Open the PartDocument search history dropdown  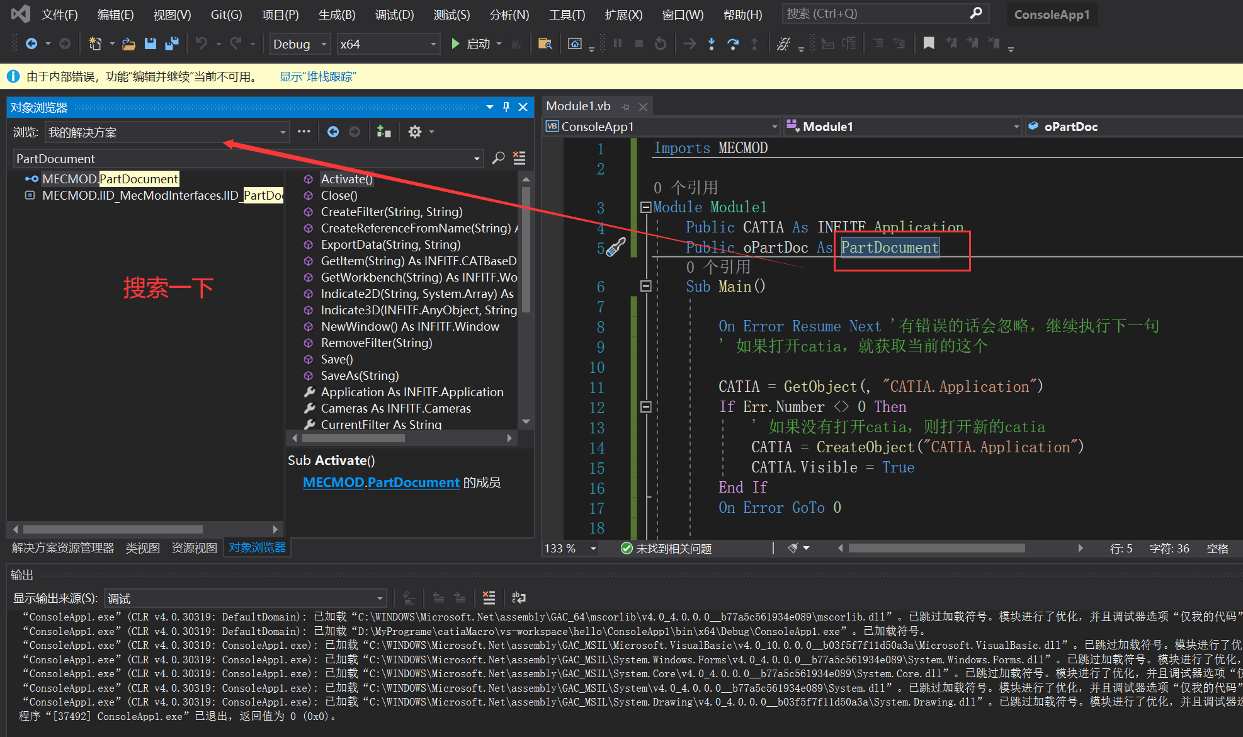click(477, 159)
